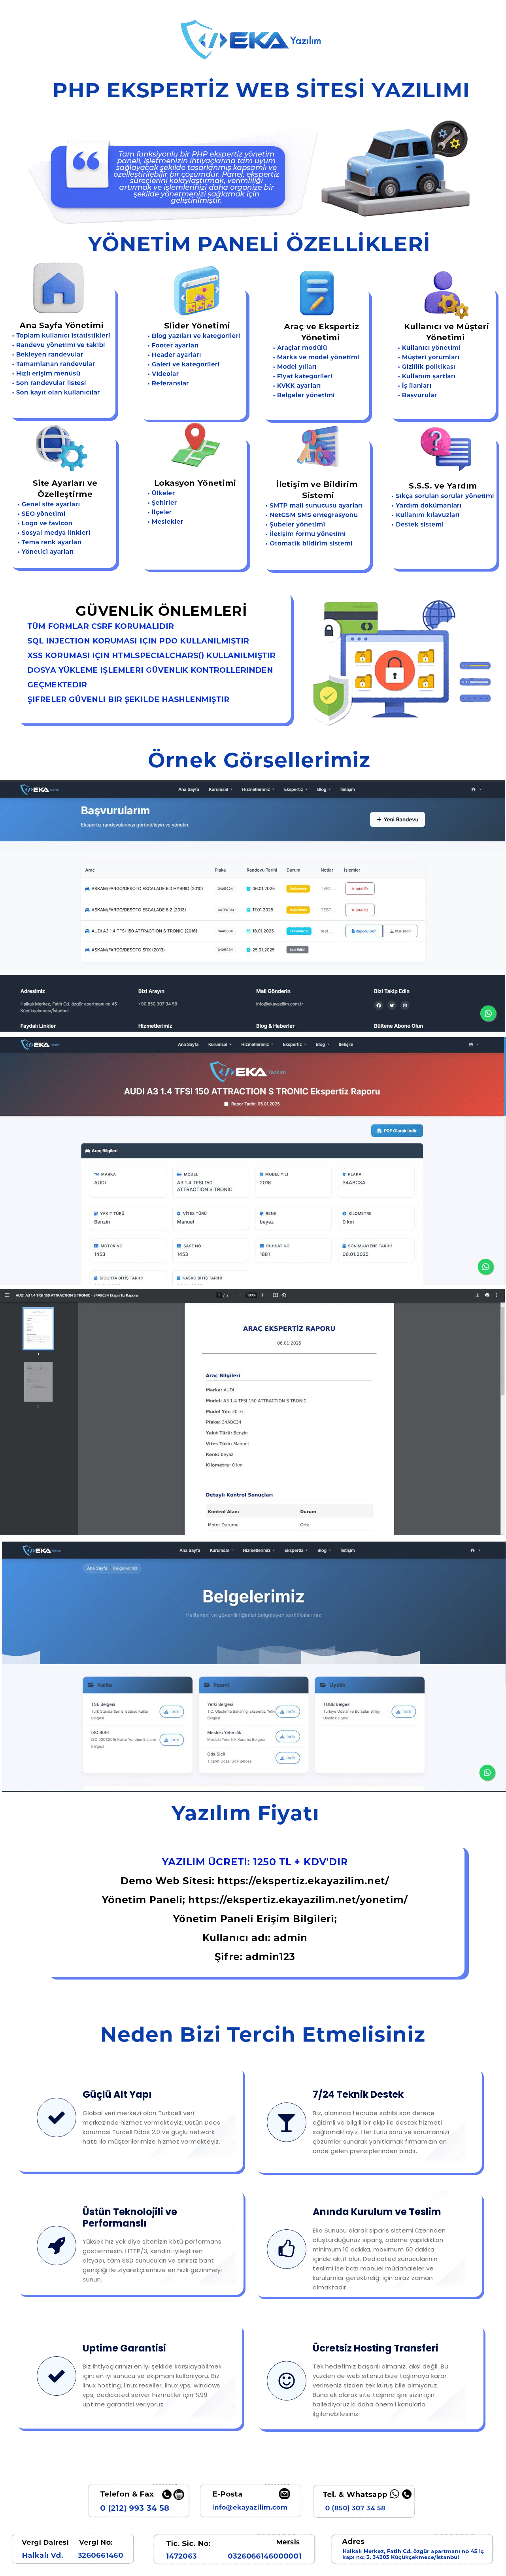Click the blue house icon above Ana Sayfa Yönetimi
Viewport: 506px width, 2576px height.
point(58,288)
